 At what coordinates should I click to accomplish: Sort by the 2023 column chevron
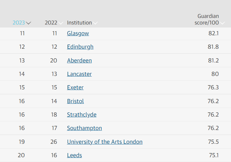29,23
